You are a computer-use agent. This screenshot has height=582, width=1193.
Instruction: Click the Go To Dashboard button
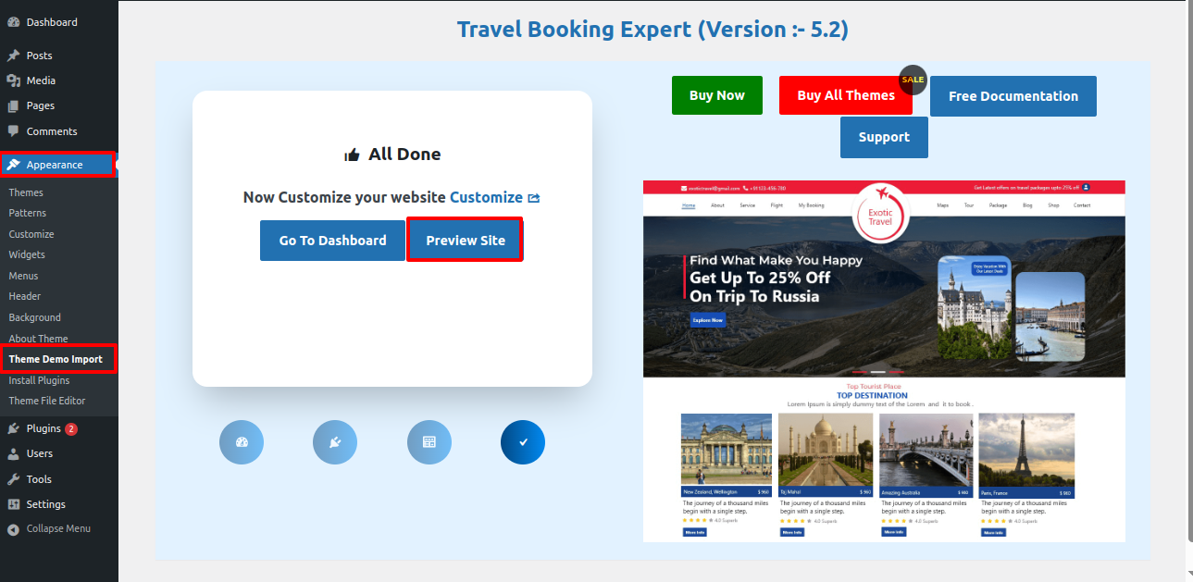(x=332, y=241)
